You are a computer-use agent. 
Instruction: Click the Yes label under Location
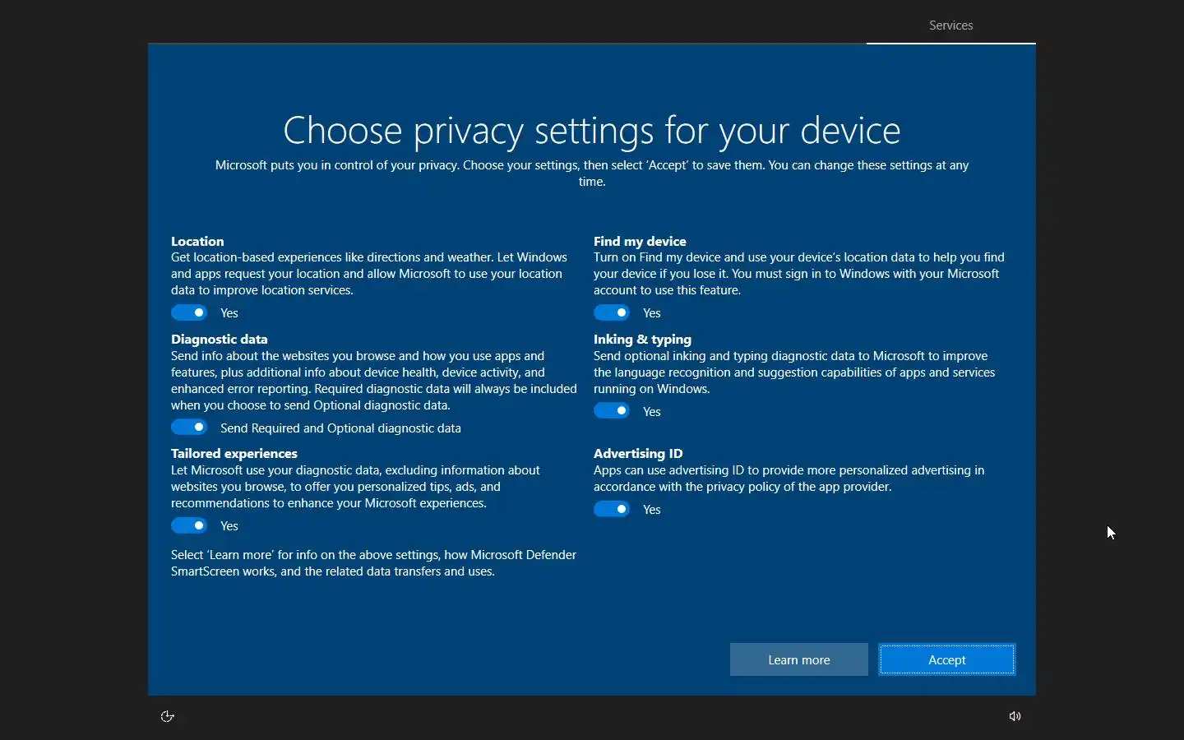point(229,313)
